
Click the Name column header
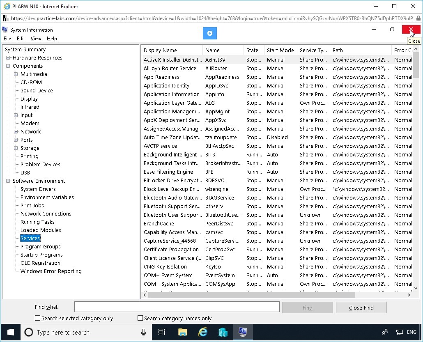pyautogui.click(x=223, y=50)
